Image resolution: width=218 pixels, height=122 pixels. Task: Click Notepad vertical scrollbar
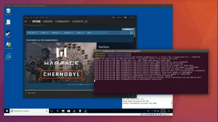[172, 103]
